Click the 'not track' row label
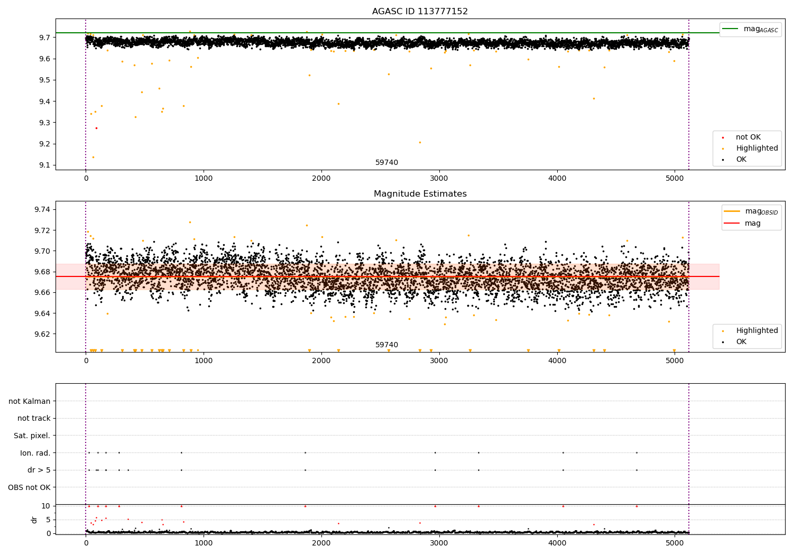Image resolution: width=793 pixels, height=555 pixels. [x=34, y=418]
